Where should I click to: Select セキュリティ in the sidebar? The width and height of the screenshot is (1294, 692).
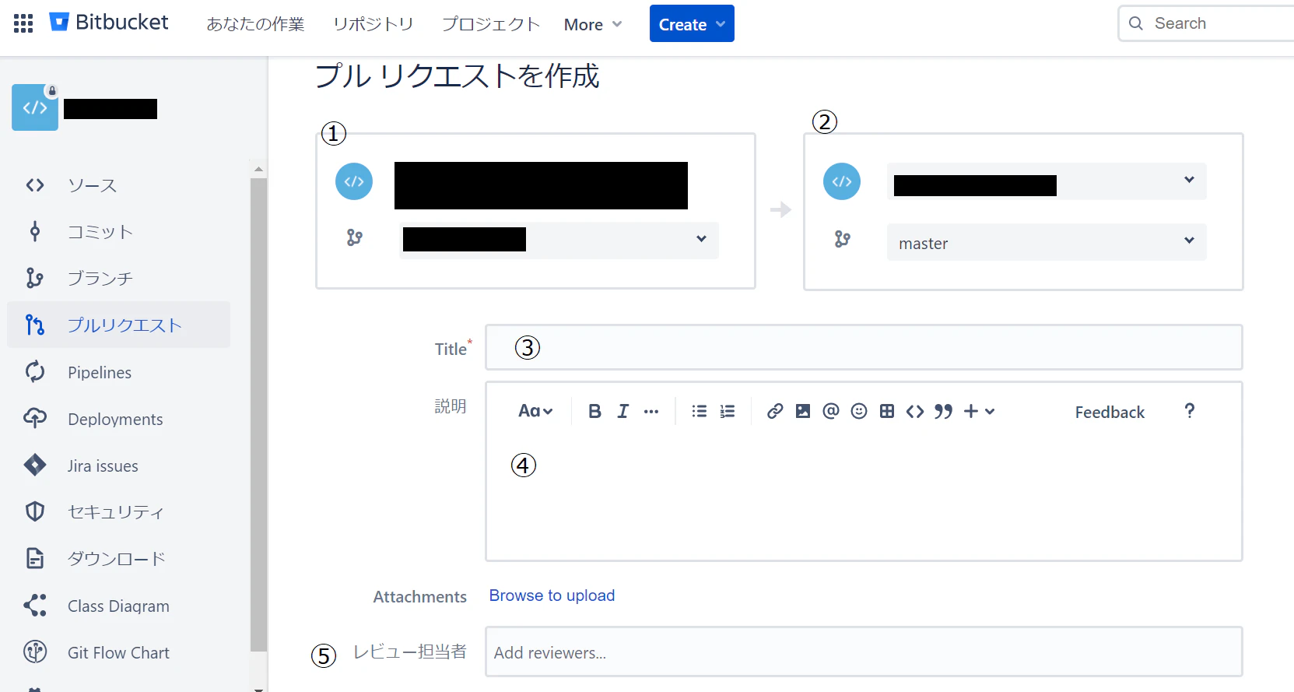click(118, 511)
